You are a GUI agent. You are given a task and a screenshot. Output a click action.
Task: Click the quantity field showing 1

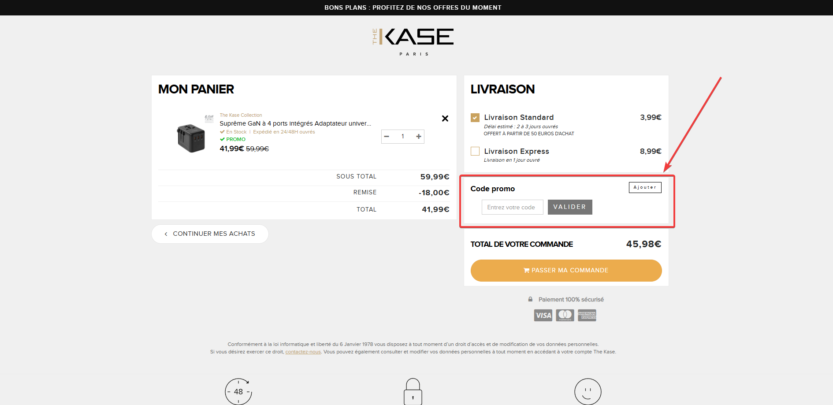click(403, 137)
